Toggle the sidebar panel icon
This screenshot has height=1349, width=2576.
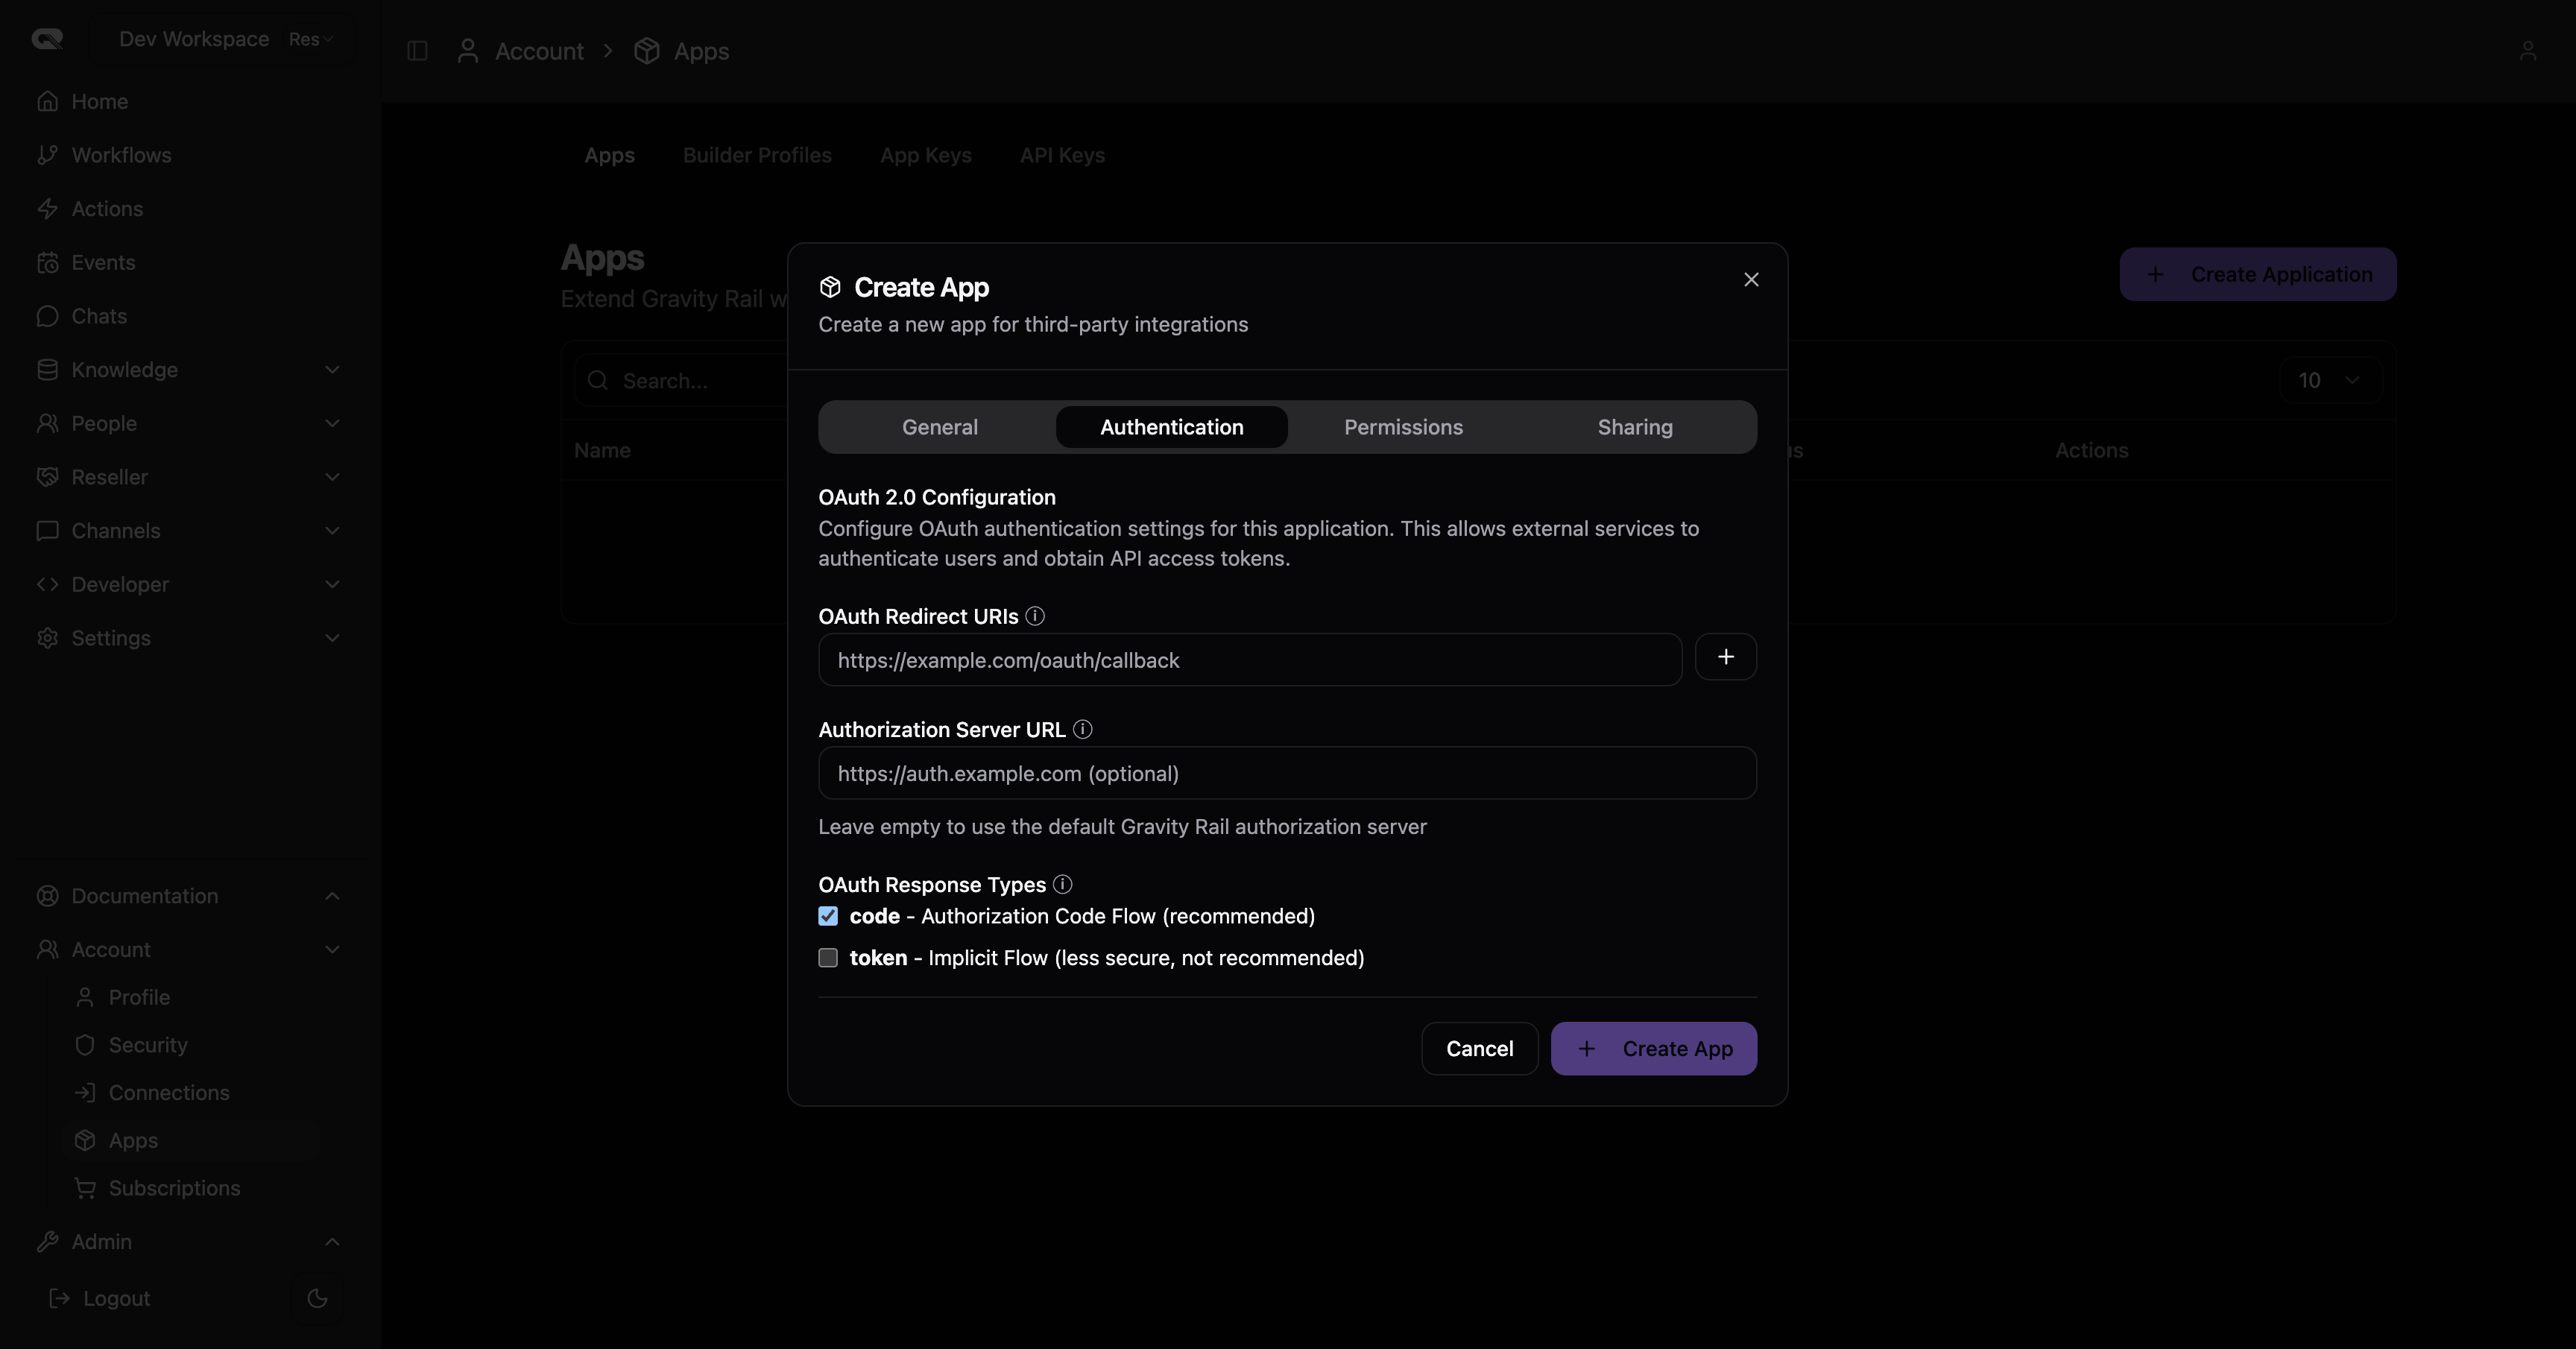[417, 51]
